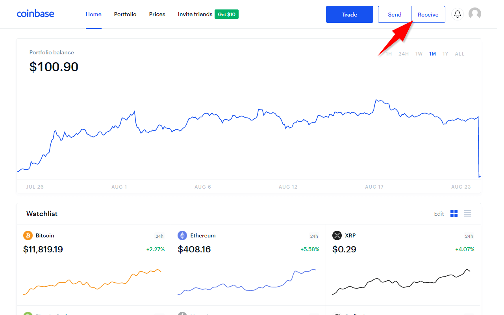The height and width of the screenshot is (315, 504).
Task: Click the Watchlist heading
Action: [x=42, y=214]
